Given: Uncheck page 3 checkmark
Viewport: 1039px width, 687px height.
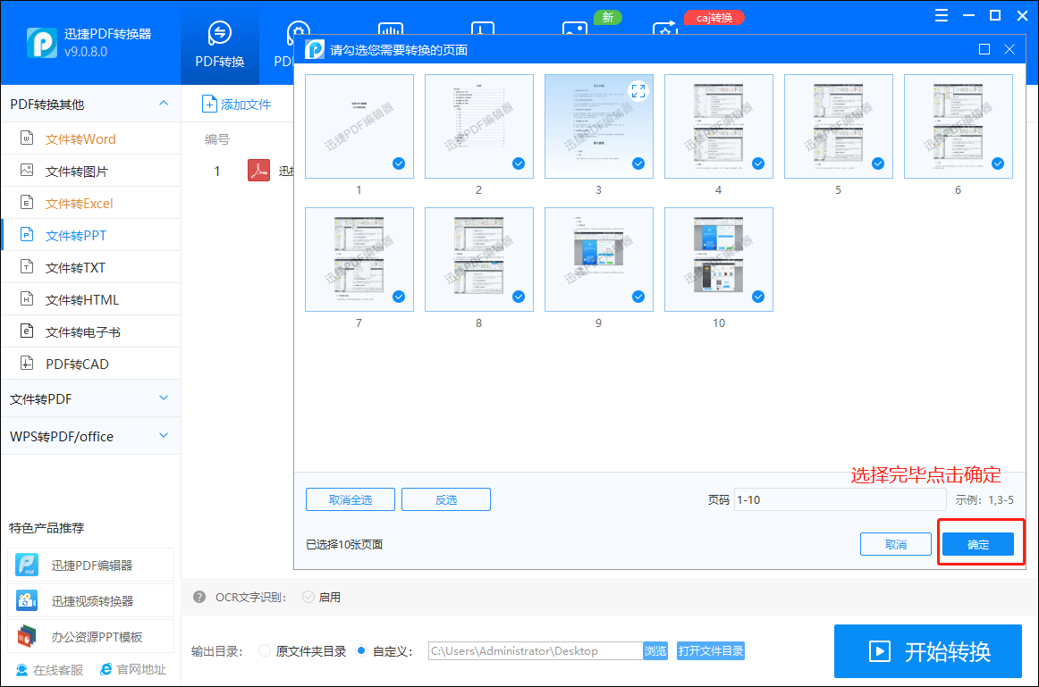Looking at the screenshot, I should point(638,163).
